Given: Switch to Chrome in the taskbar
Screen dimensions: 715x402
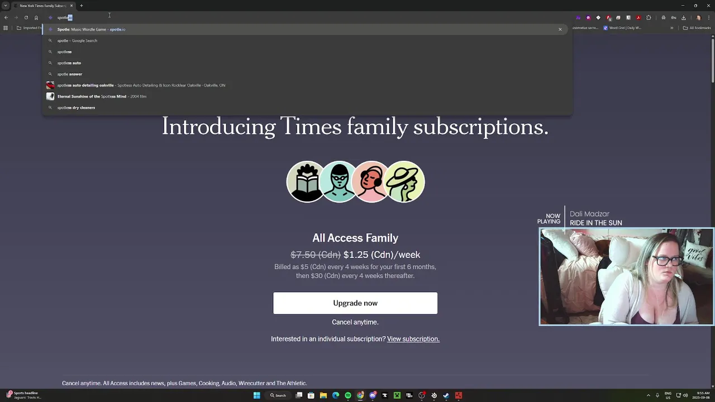Looking at the screenshot, I should (x=360, y=395).
